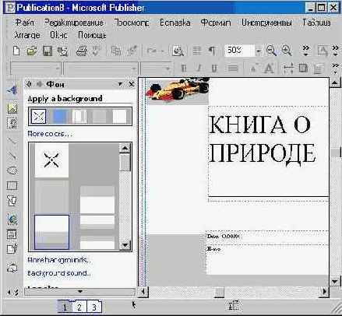Screen dimensions: 342x316
Task: Go to page 3 tab
Action: 94,307
